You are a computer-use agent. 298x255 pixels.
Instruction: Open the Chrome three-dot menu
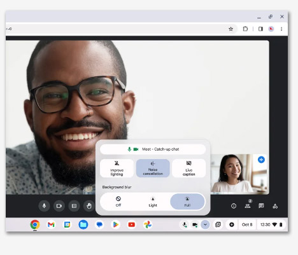(281, 29)
